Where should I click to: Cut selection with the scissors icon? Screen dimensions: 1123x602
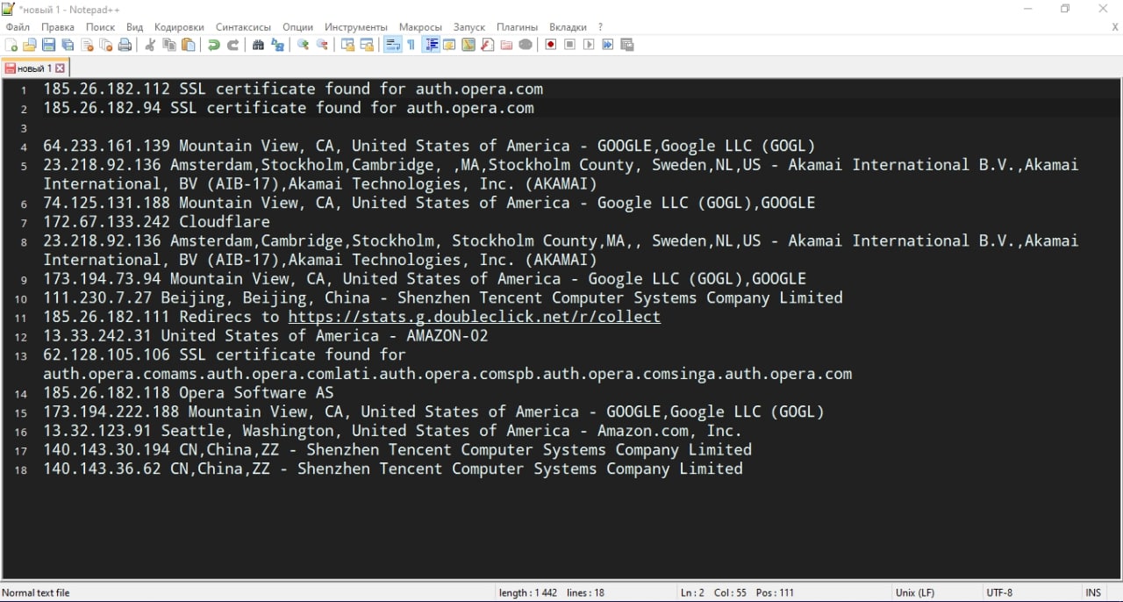point(150,45)
